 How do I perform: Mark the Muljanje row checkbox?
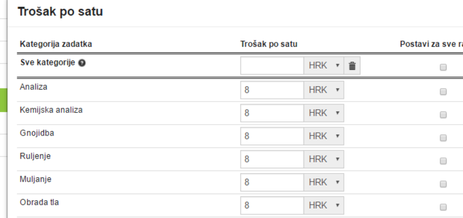[x=443, y=184]
